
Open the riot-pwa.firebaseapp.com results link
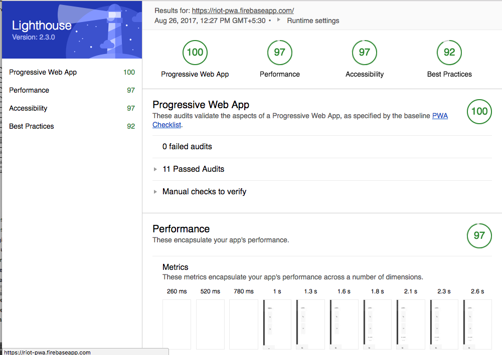pos(243,11)
